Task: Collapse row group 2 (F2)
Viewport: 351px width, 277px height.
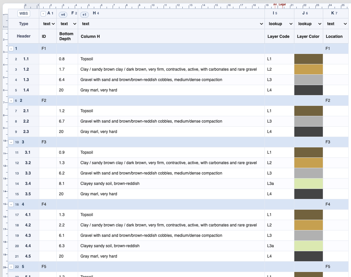Action: [11, 100]
